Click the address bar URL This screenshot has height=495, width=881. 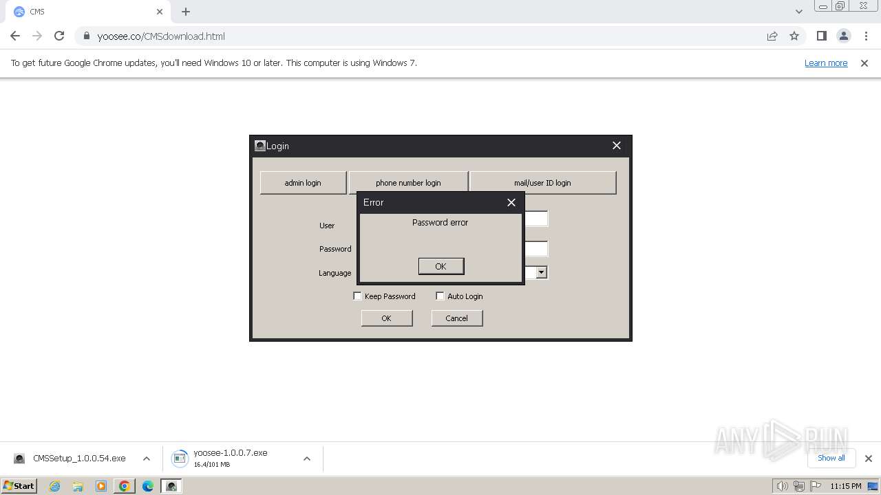pos(161,36)
